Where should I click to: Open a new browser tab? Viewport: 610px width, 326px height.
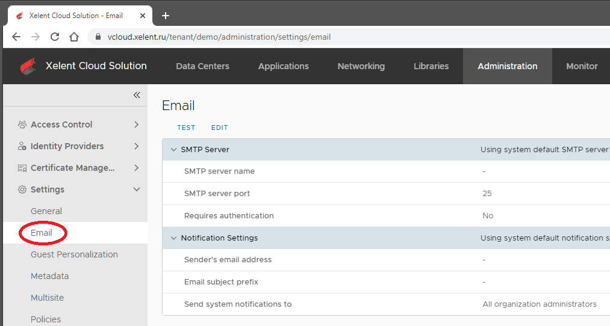coord(166,16)
